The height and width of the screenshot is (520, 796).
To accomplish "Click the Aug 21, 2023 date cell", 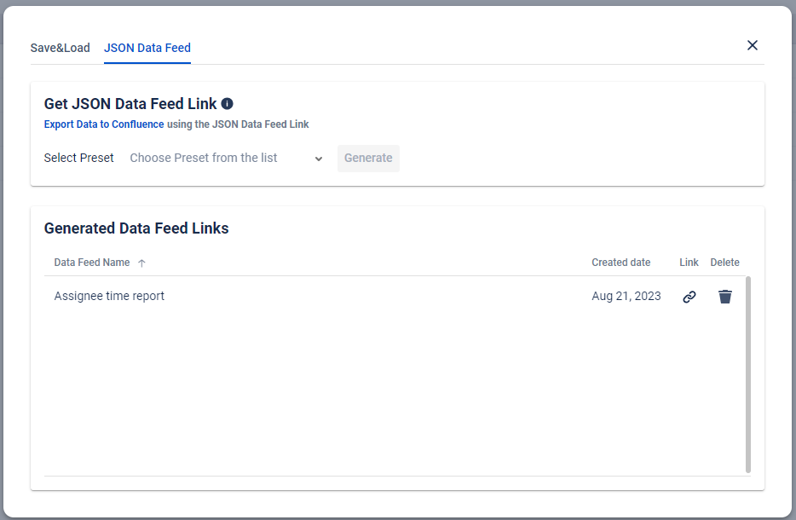I will [626, 296].
